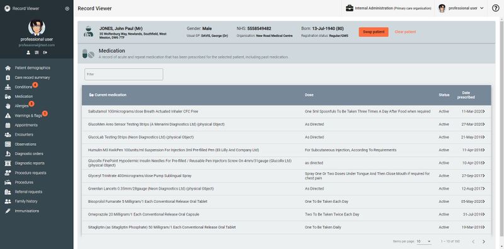
Task: Navigate to Appointments in sidebar
Action: pos(26,125)
